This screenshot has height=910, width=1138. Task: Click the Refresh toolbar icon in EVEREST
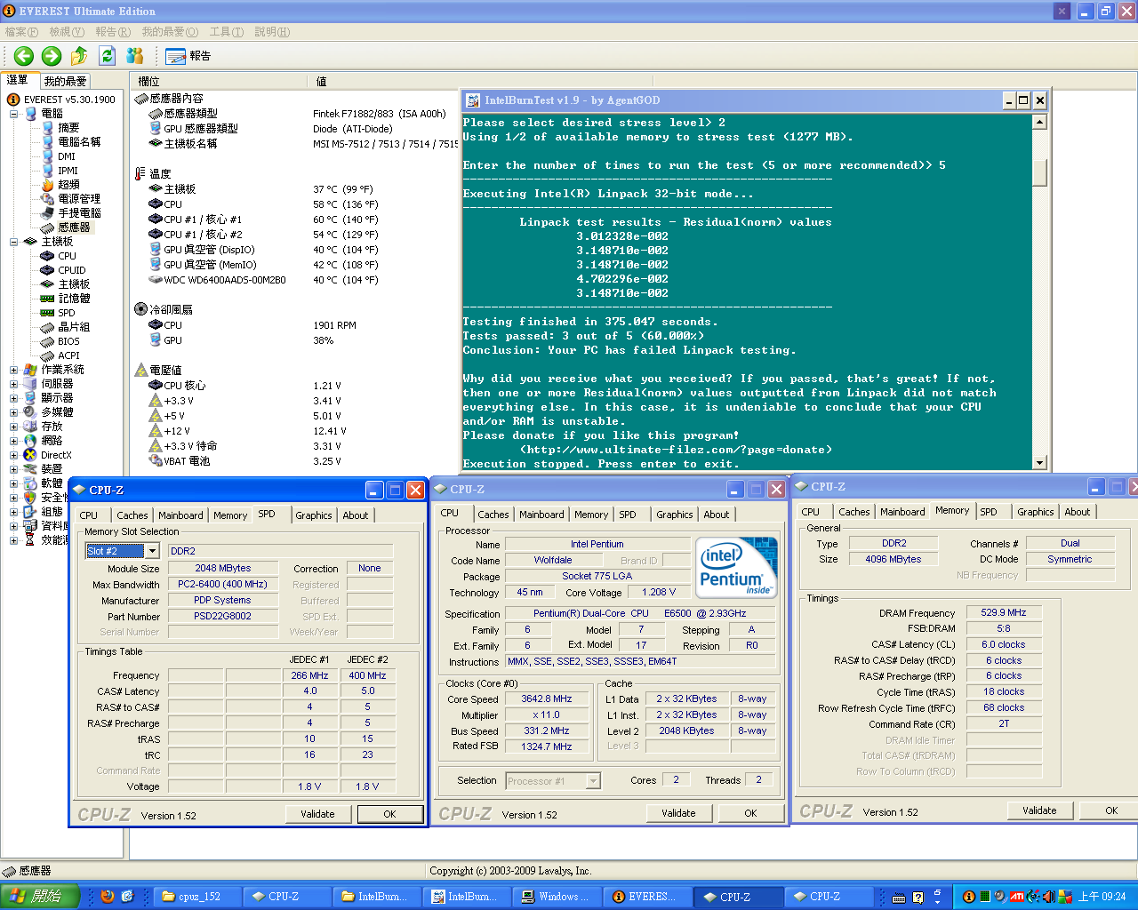[x=107, y=56]
